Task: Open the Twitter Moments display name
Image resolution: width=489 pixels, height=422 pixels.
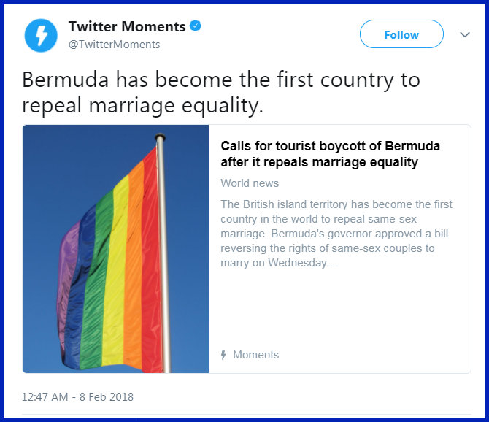Action: 127,26
